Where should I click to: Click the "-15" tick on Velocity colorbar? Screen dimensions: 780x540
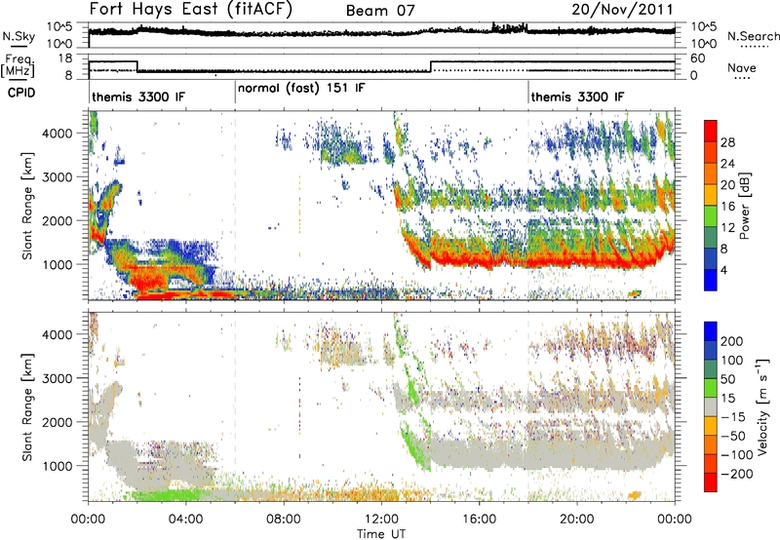[733, 416]
